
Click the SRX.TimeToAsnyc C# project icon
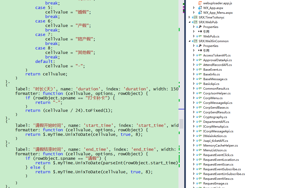point(195,17)
